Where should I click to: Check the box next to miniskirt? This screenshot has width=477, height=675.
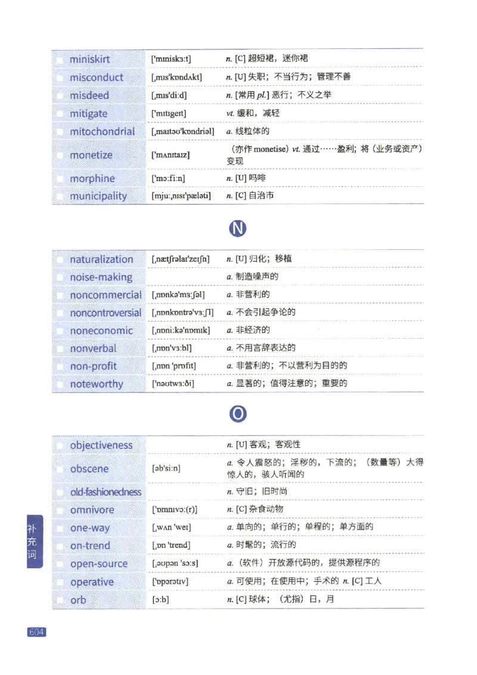point(60,59)
